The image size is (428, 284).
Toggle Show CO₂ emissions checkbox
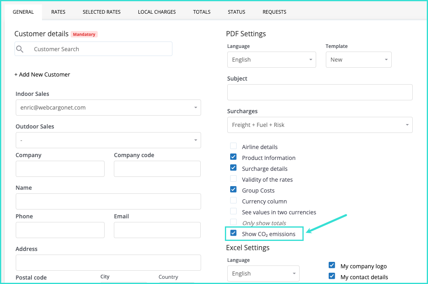pyautogui.click(x=233, y=233)
